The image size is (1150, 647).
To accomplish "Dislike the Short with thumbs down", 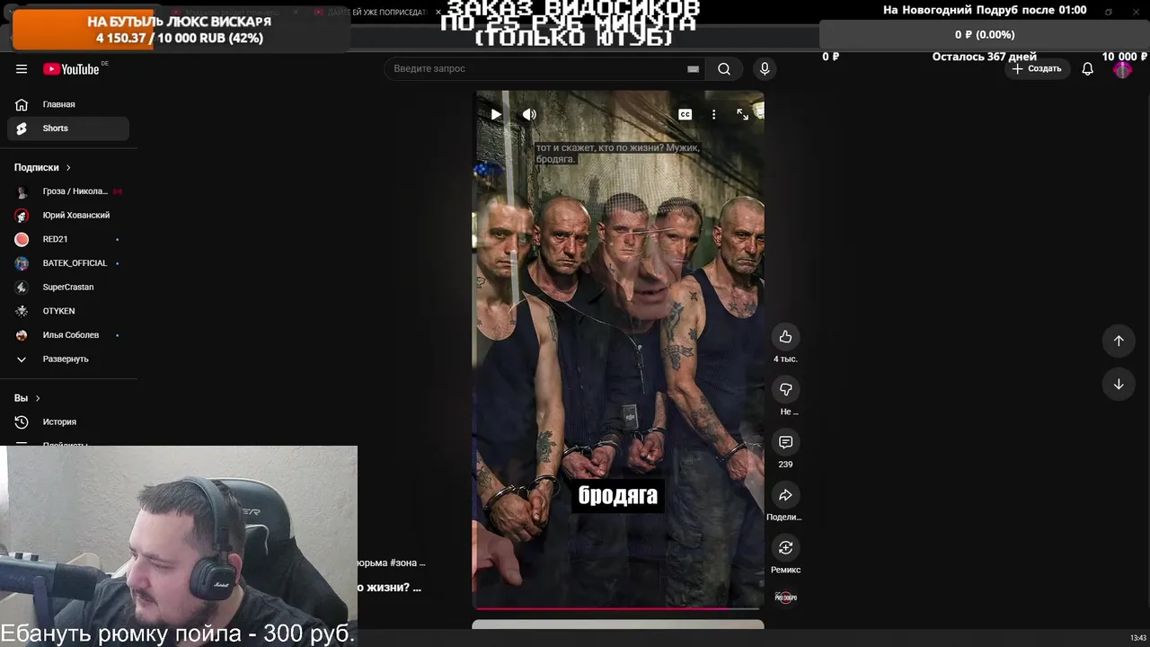I will (x=785, y=389).
